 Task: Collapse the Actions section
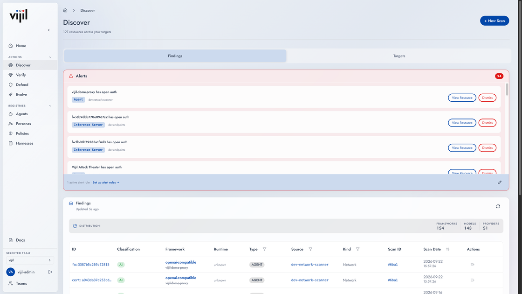click(50, 57)
